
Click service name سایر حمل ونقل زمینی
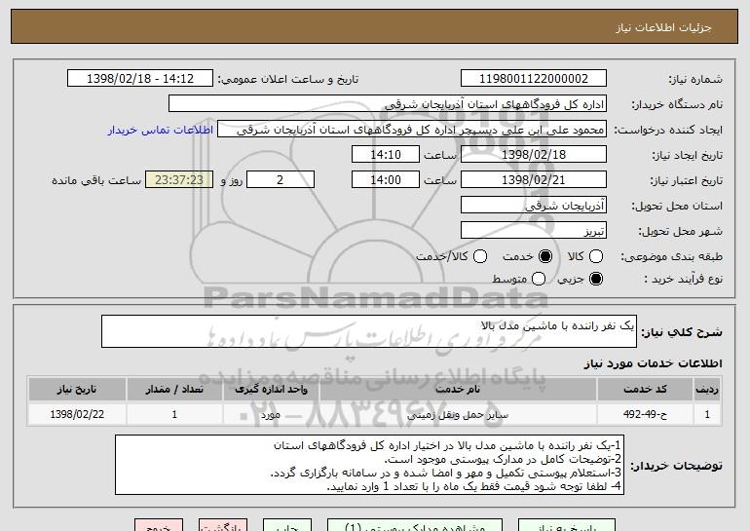tap(458, 414)
